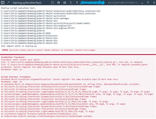Image resolution: width=156 pixels, height=119 pixels.
Task: Save the output with the floppy disk icon
Action: [65, 2]
